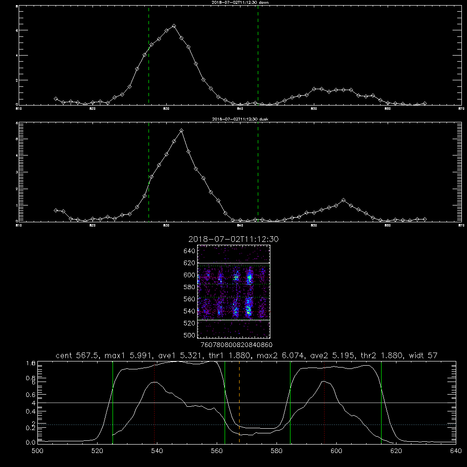
Task: Select the 'max2 6.074' value
Action: (282, 355)
